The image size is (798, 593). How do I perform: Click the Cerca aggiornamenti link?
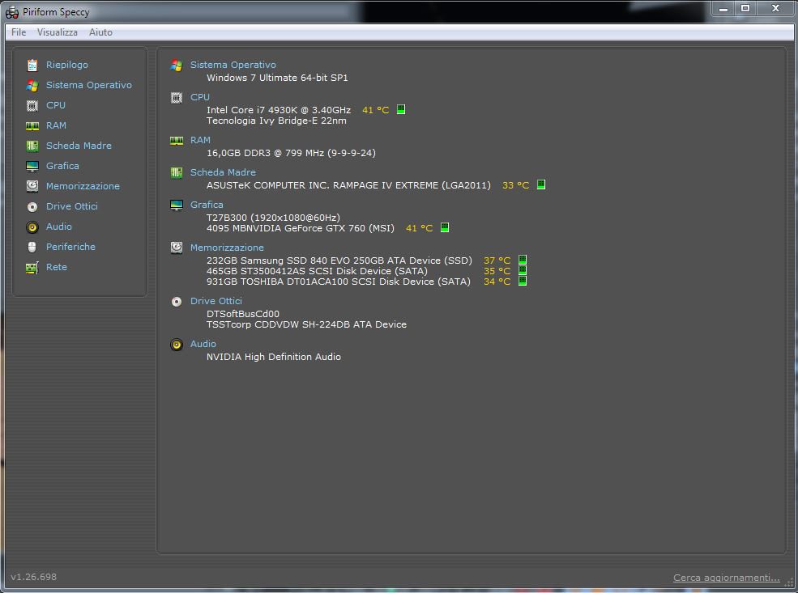(726, 578)
